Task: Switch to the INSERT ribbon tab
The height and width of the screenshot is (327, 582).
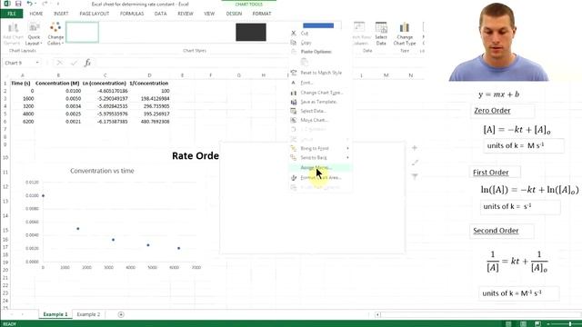Action: pyautogui.click(x=61, y=14)
